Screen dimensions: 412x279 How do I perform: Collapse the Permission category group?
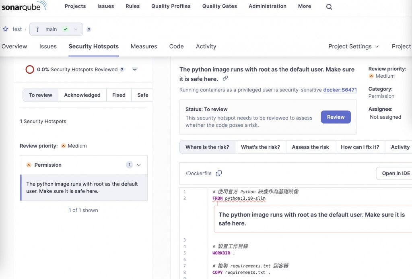[139, 165]
